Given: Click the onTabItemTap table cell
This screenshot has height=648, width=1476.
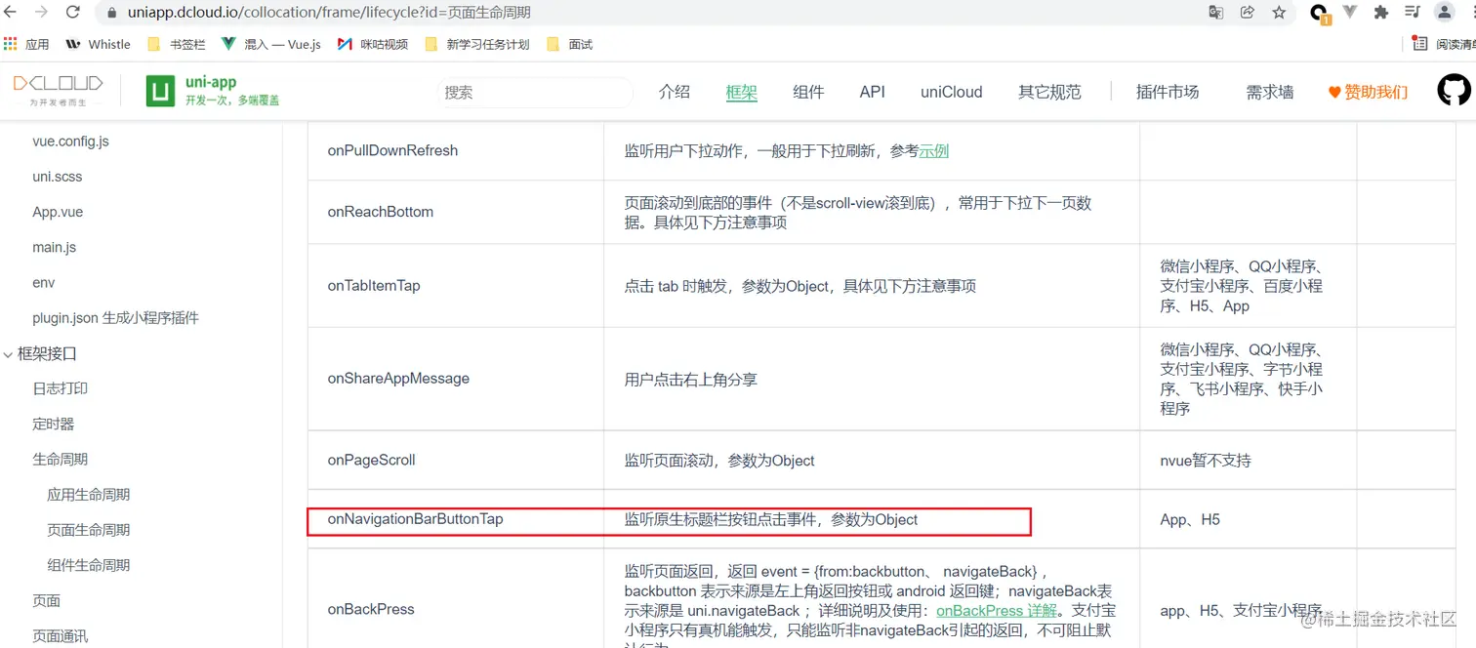Looking at the screenshot, I should tap(456, 286).
